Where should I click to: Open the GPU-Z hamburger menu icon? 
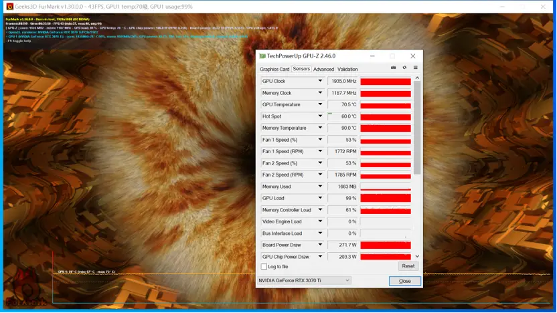pyautogui.click(x=415, y=68)
